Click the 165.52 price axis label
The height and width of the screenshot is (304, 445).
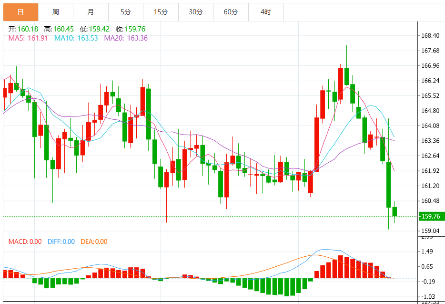pos(430,96)
